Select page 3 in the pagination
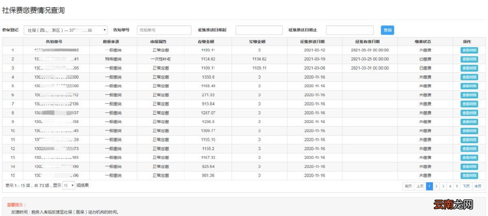 tap(443, 186)
